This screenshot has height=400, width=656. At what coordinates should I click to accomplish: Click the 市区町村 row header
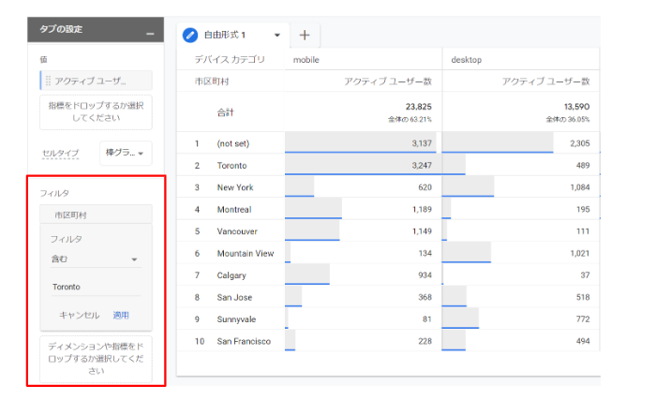click(212, 81)
